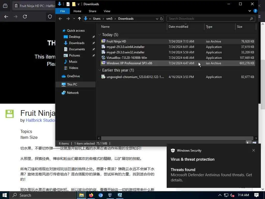Open the File menu in Explorer
This screenshot has width=265, height=199.
pos(63,11)
